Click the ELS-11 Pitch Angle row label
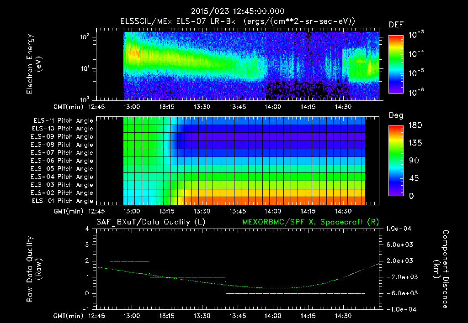468x323 pixels. pyautogui.click(x=63, y=121)
